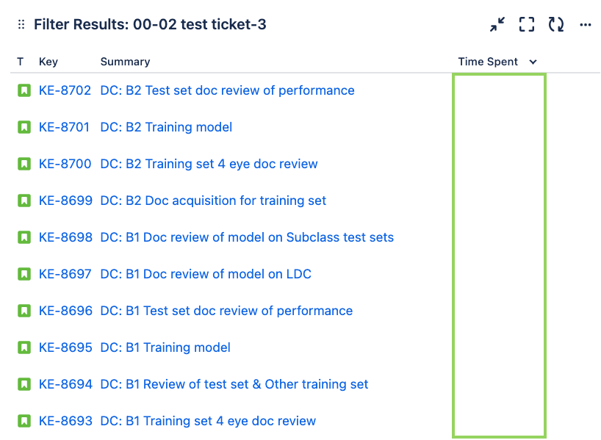Open issue KE-8702
Screen dimensions: 601x440
[x=64, y=90]
